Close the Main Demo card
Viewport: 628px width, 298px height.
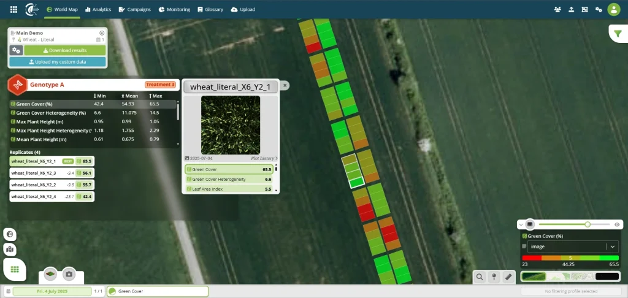click(102, 33)
